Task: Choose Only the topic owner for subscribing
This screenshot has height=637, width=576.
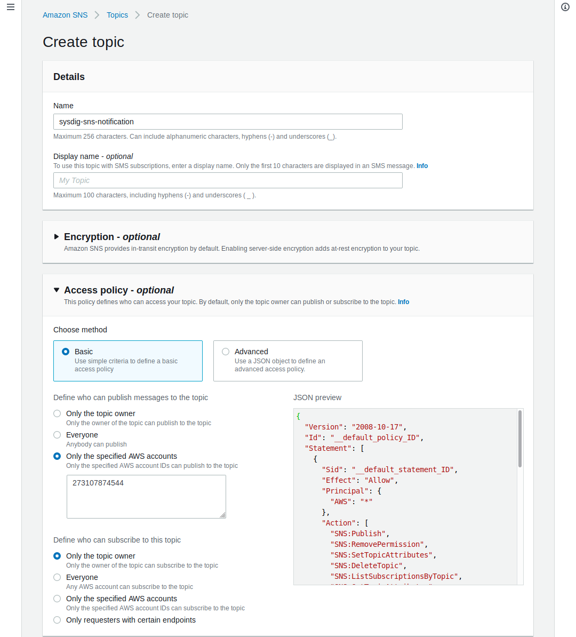Action: (57, 556)
